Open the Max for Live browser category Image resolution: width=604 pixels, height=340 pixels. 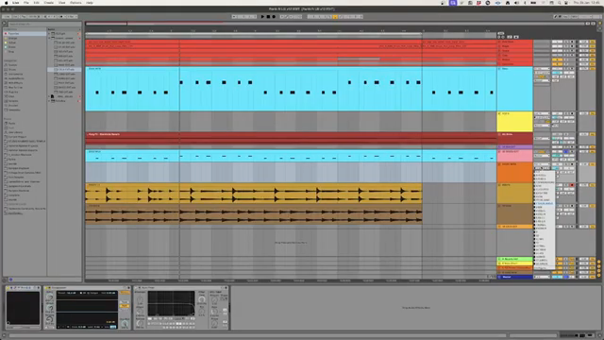click(x=15, y=88)
